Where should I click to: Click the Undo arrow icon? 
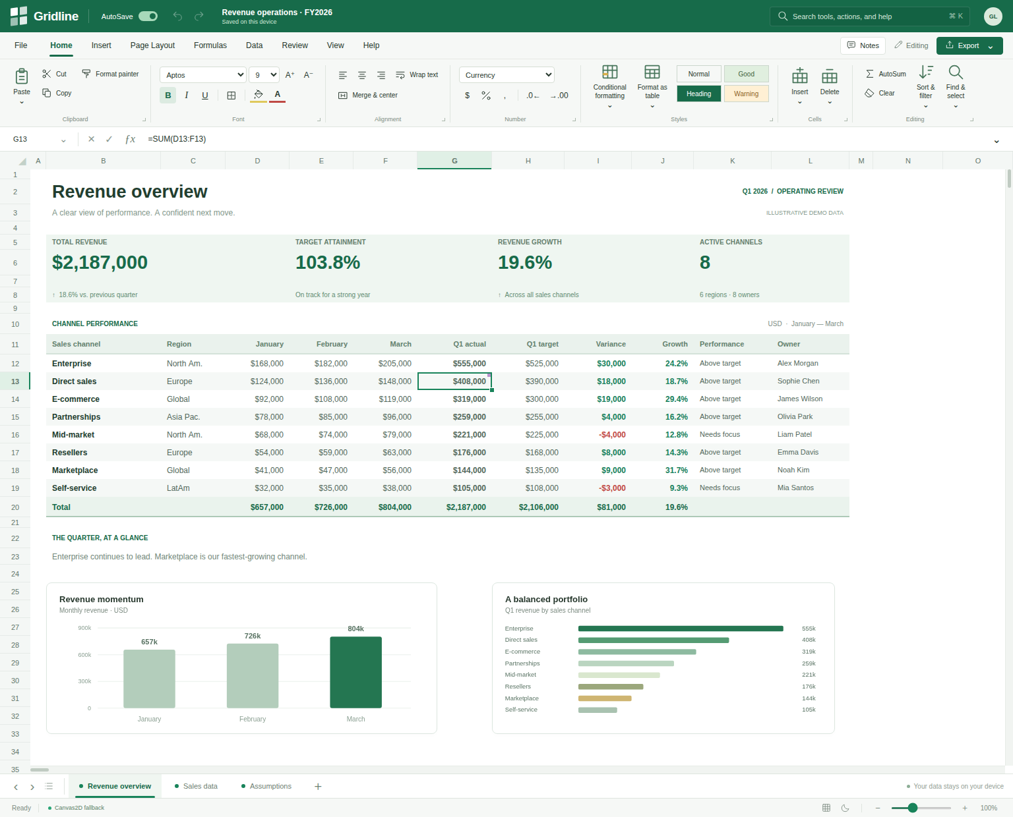coord(177,16)
